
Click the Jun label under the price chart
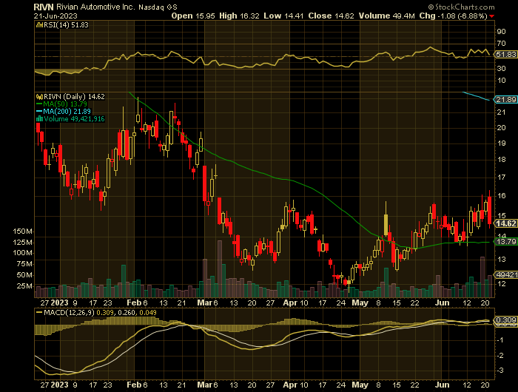pos(442,303)
